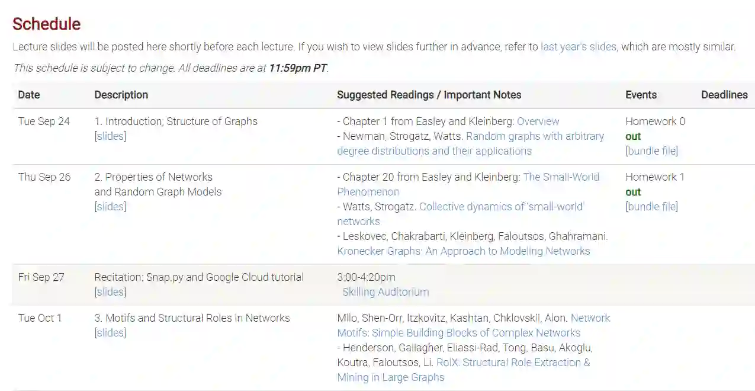
Task: Download the Homework 0 bundle file
Action: tap(651, 151)
